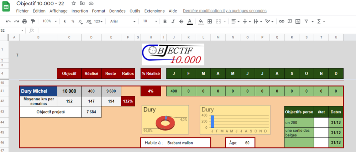The width and height of the screenshot is (356, 152).
Task: Open the Données menu
Action: click(x=117, y=11)
